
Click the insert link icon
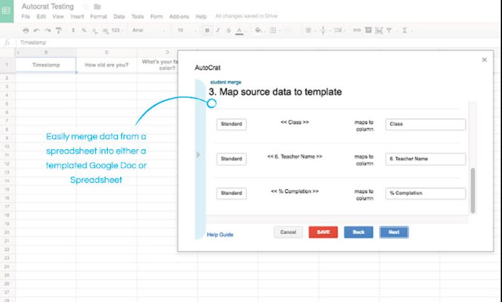coord(356,30)
